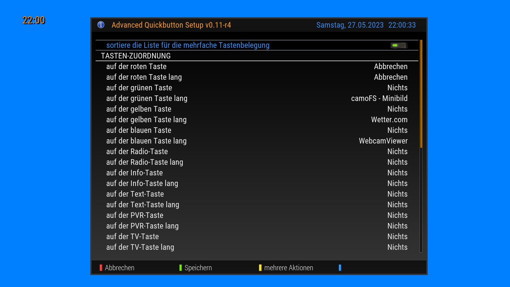Select 'sortiere die Liste' setting row
The height and width of the screenshot is (287, 510).
[188, 45]
